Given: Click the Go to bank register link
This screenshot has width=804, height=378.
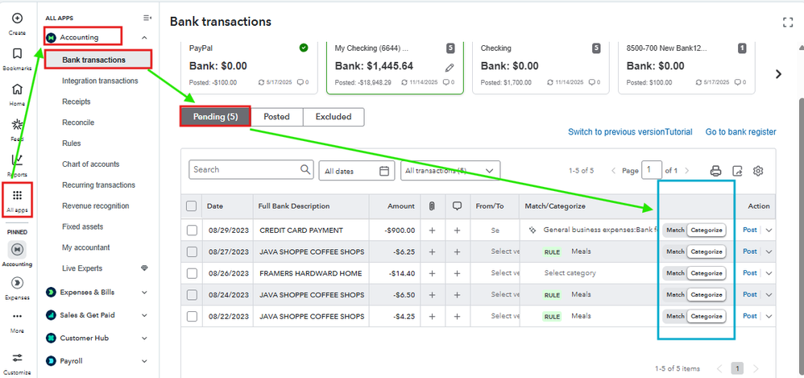Looking at the screenshot, I should pos(740,132).
